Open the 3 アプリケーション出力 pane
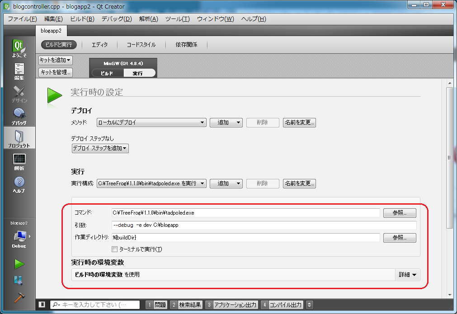This screenshot has width=457, height=314. [x=231, y=305]
